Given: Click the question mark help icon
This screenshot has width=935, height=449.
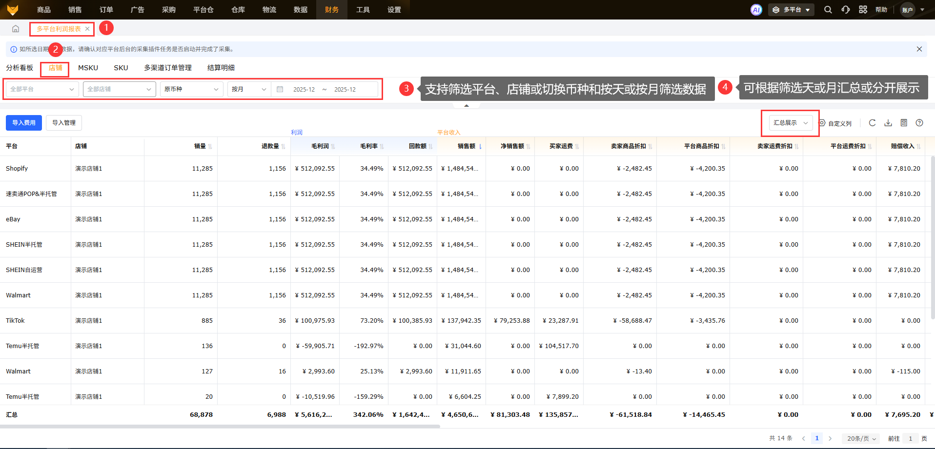Looking at the screenshot, I should (919, 123).
